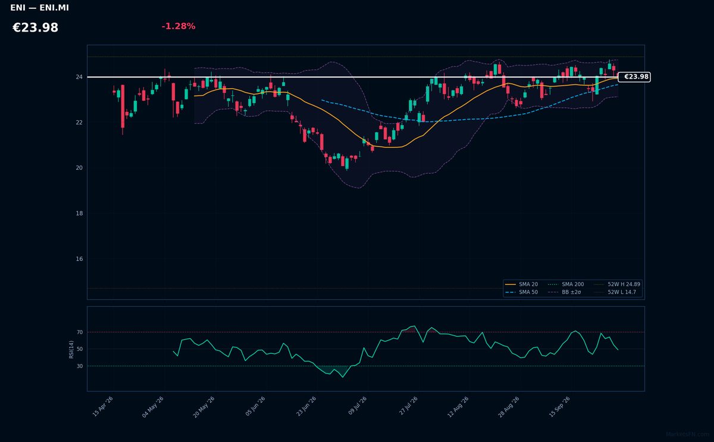
Task: Click the 18 price axis label
Action: coord(79,213)
